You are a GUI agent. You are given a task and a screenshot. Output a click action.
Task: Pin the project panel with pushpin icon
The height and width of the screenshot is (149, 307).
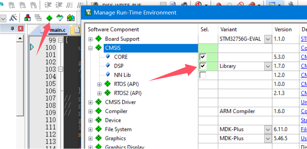click(x=12, y=29)
